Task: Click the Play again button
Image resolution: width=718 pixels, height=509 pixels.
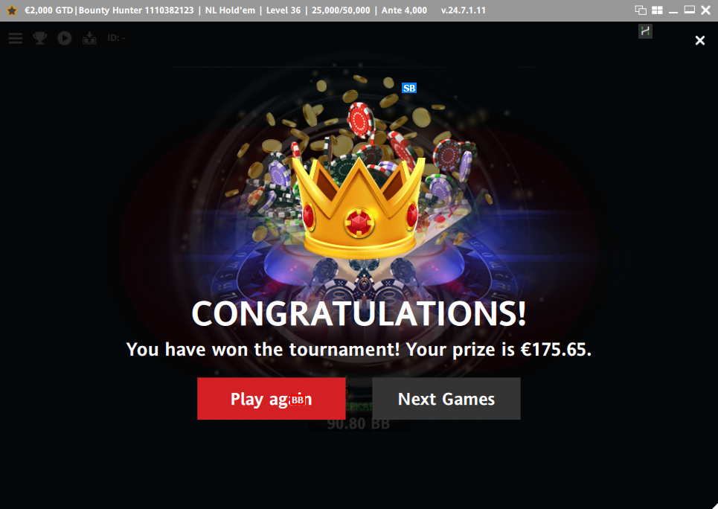Action: (271, 399)
